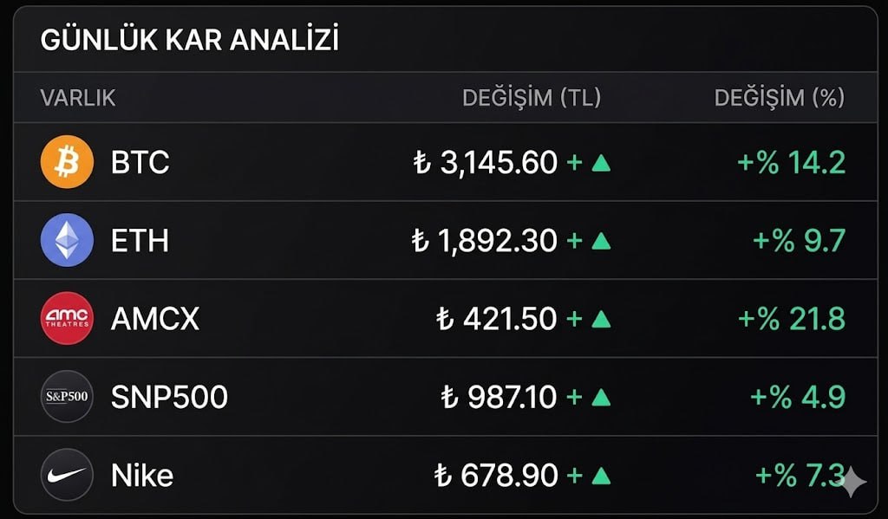Viewport: 888px width, 519px height.
Task: Click the orange Bitcoin logo icon
Action: 67,162
